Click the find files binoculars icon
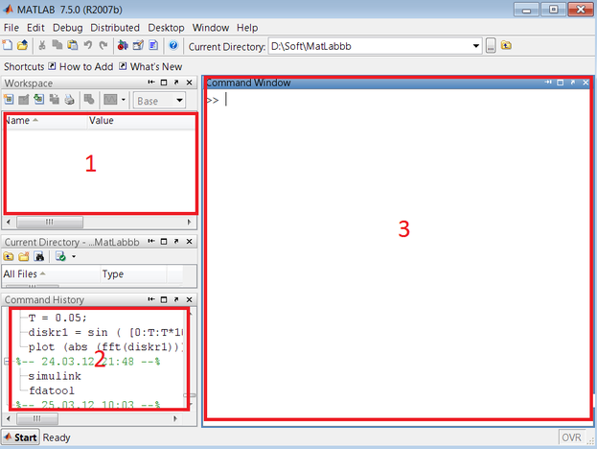 39,256
